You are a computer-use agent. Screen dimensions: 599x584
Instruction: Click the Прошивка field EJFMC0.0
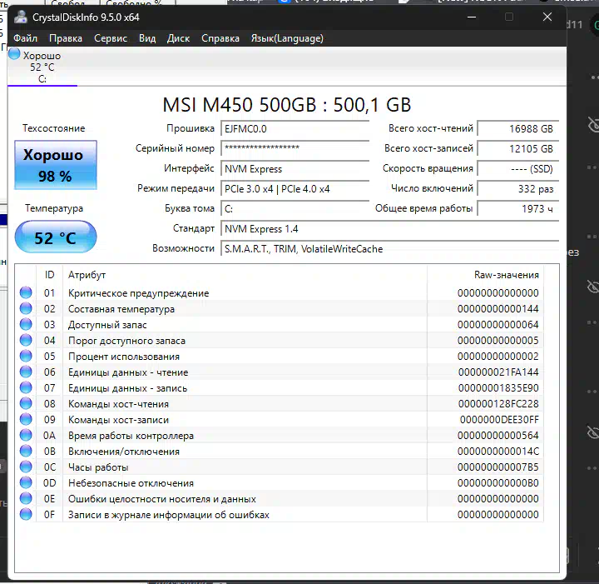coord(295,129)
